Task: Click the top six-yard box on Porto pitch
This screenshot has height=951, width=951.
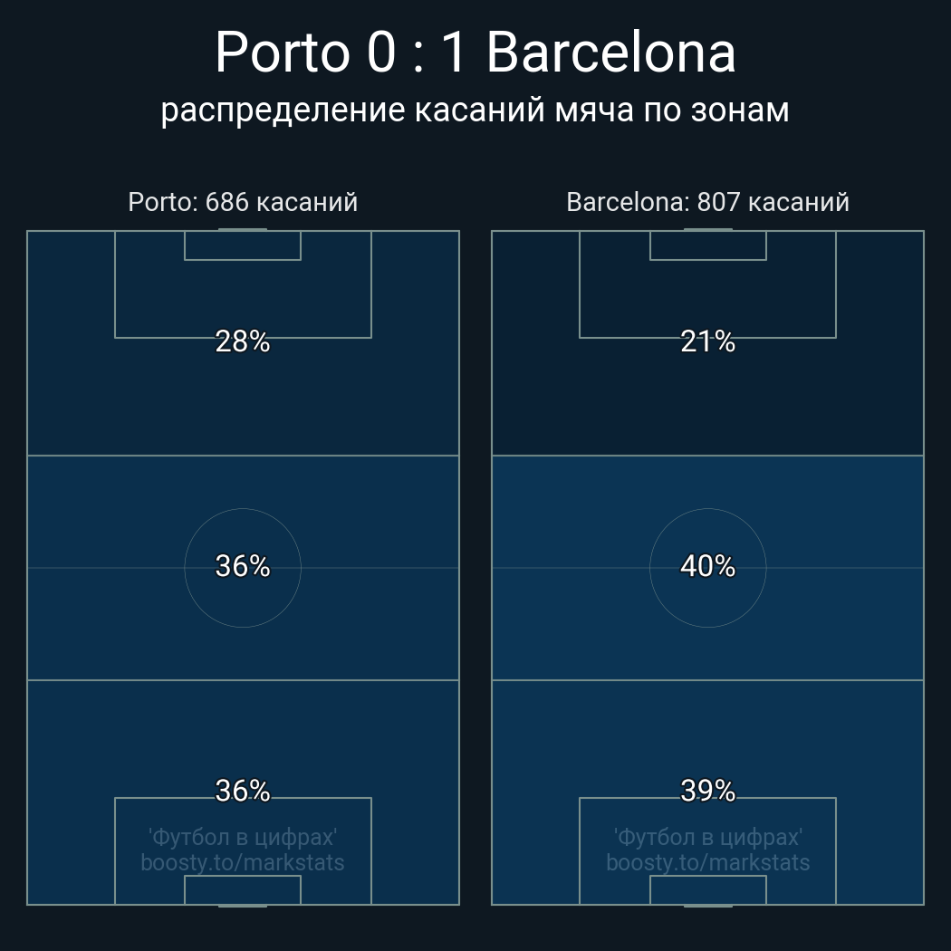Action: click(x=243, y=245)
